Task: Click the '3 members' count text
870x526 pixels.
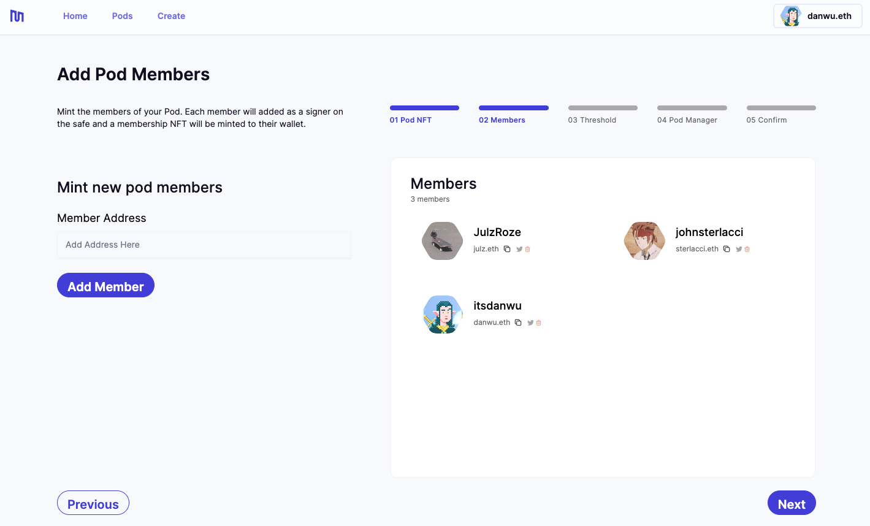Action: [x=430, y=199]
